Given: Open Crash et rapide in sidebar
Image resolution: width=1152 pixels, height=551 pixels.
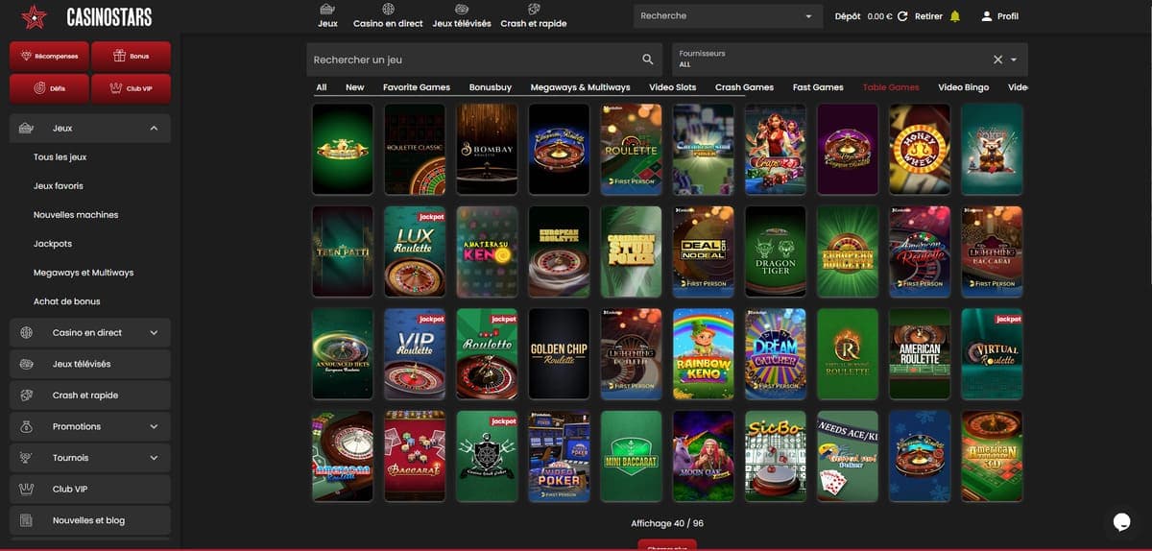Looking at the screenshot, I should [90, 395].
